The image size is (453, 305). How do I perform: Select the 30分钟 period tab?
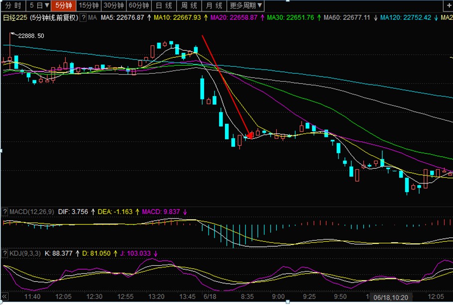tap(113, 5)
